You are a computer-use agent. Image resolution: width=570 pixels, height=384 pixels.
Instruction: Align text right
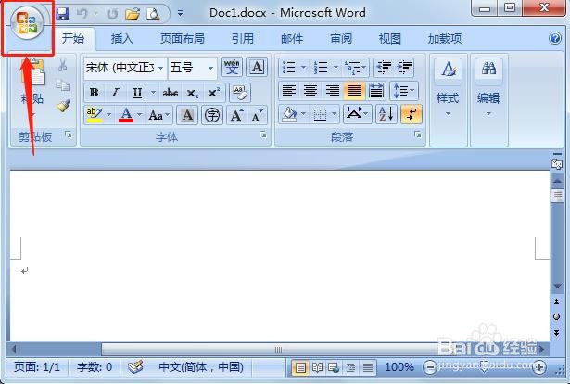pos(332,91)
